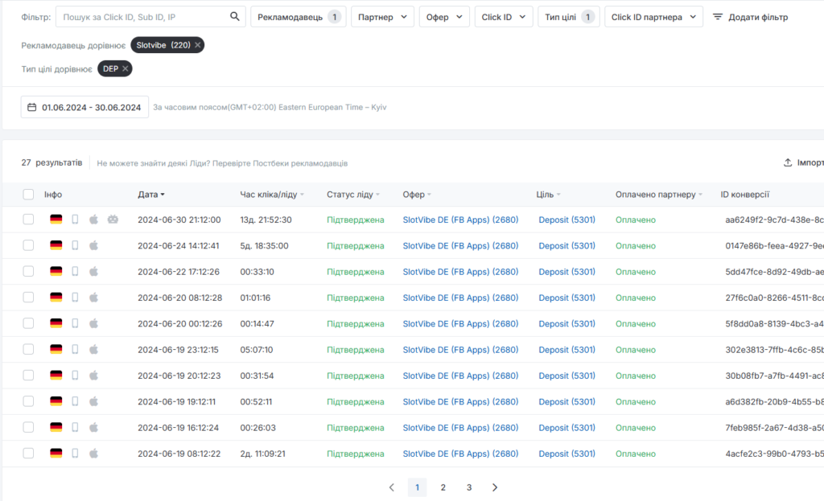The height and width of the screenshot is (501, 824).
Task: Open Deposit (5301) link in first row
Action: pos(566,220)
